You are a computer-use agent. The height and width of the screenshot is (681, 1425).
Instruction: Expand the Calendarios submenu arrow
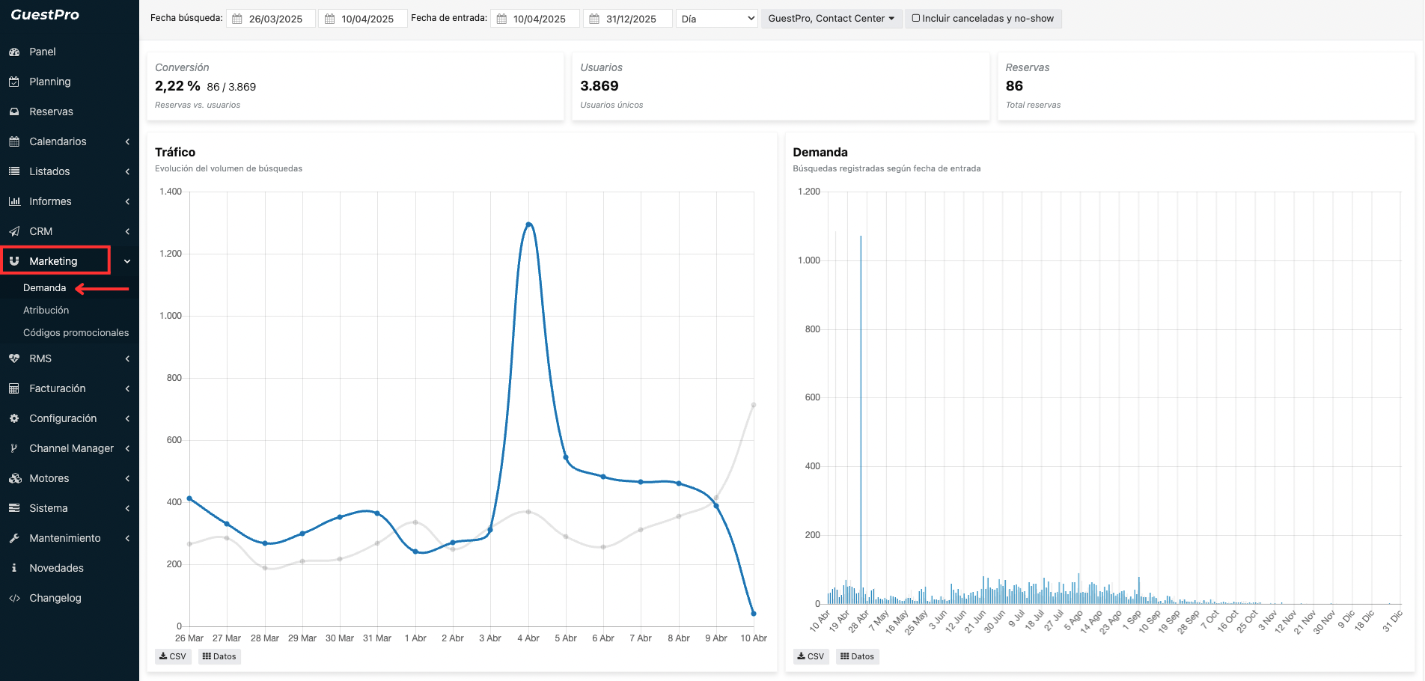[127, 141]
